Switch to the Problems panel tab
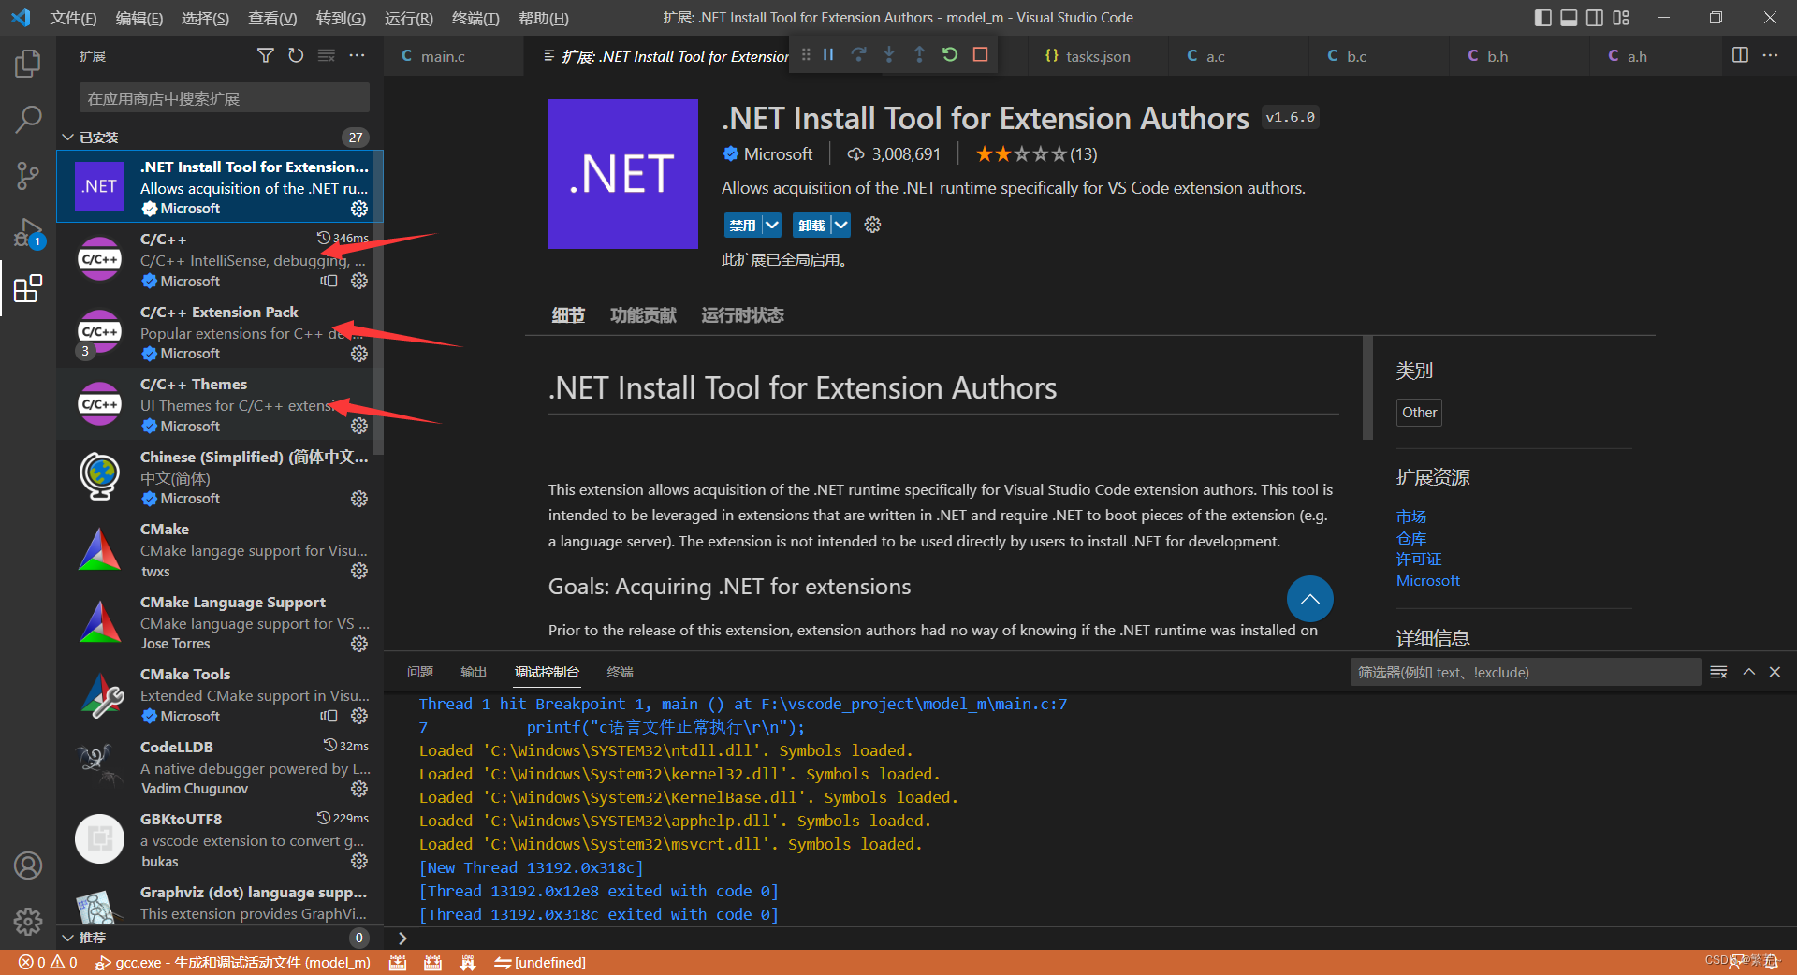The image size is (1797, 975). click(x=420, y=672)
